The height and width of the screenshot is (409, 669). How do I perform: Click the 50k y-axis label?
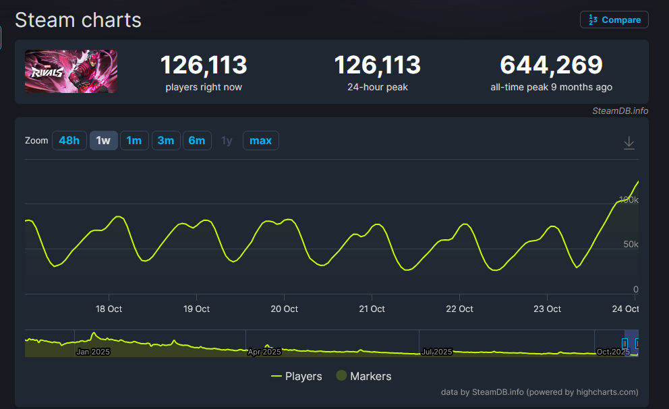coord(631,245)
